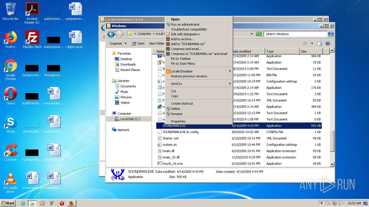The height and width of the screenshot is (207, 369).
Task: Open uniquemoto Word document on desktop
Action: [x=75, y=11]
